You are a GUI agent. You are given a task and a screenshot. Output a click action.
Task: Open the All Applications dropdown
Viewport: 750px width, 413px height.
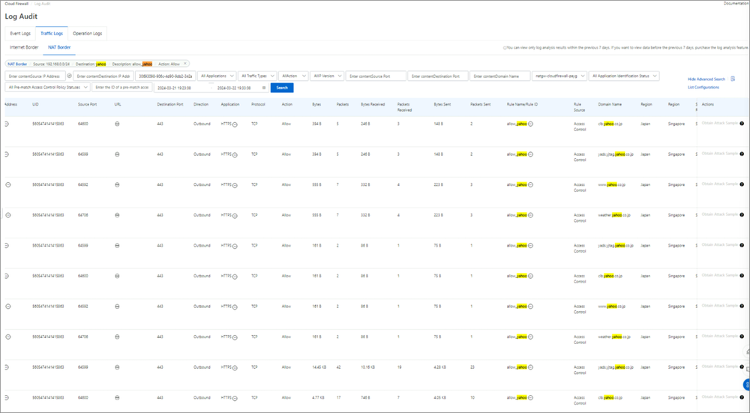coord(217,76)
